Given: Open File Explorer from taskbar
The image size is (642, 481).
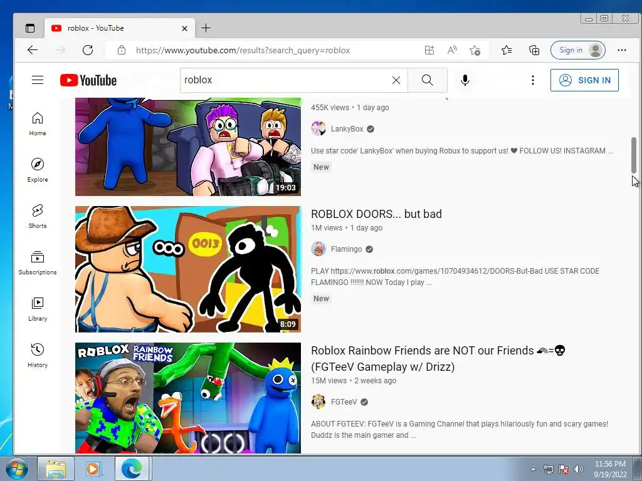Looking at the screenshot, I should [56, 468].
